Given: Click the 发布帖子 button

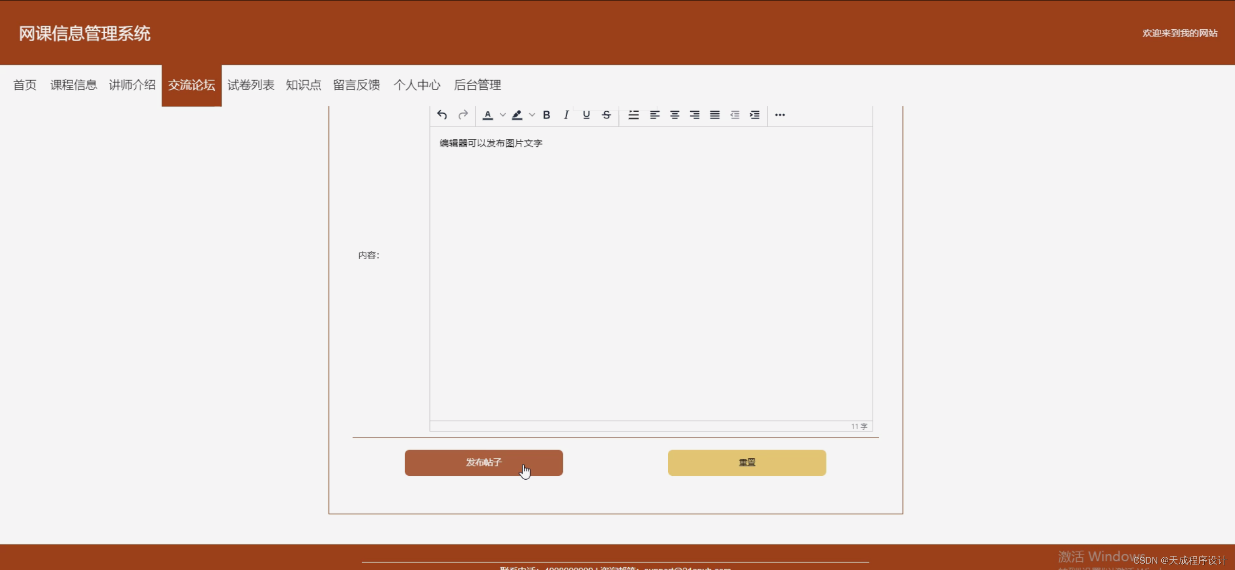Looking at the screenshot, I should [483, 462].
